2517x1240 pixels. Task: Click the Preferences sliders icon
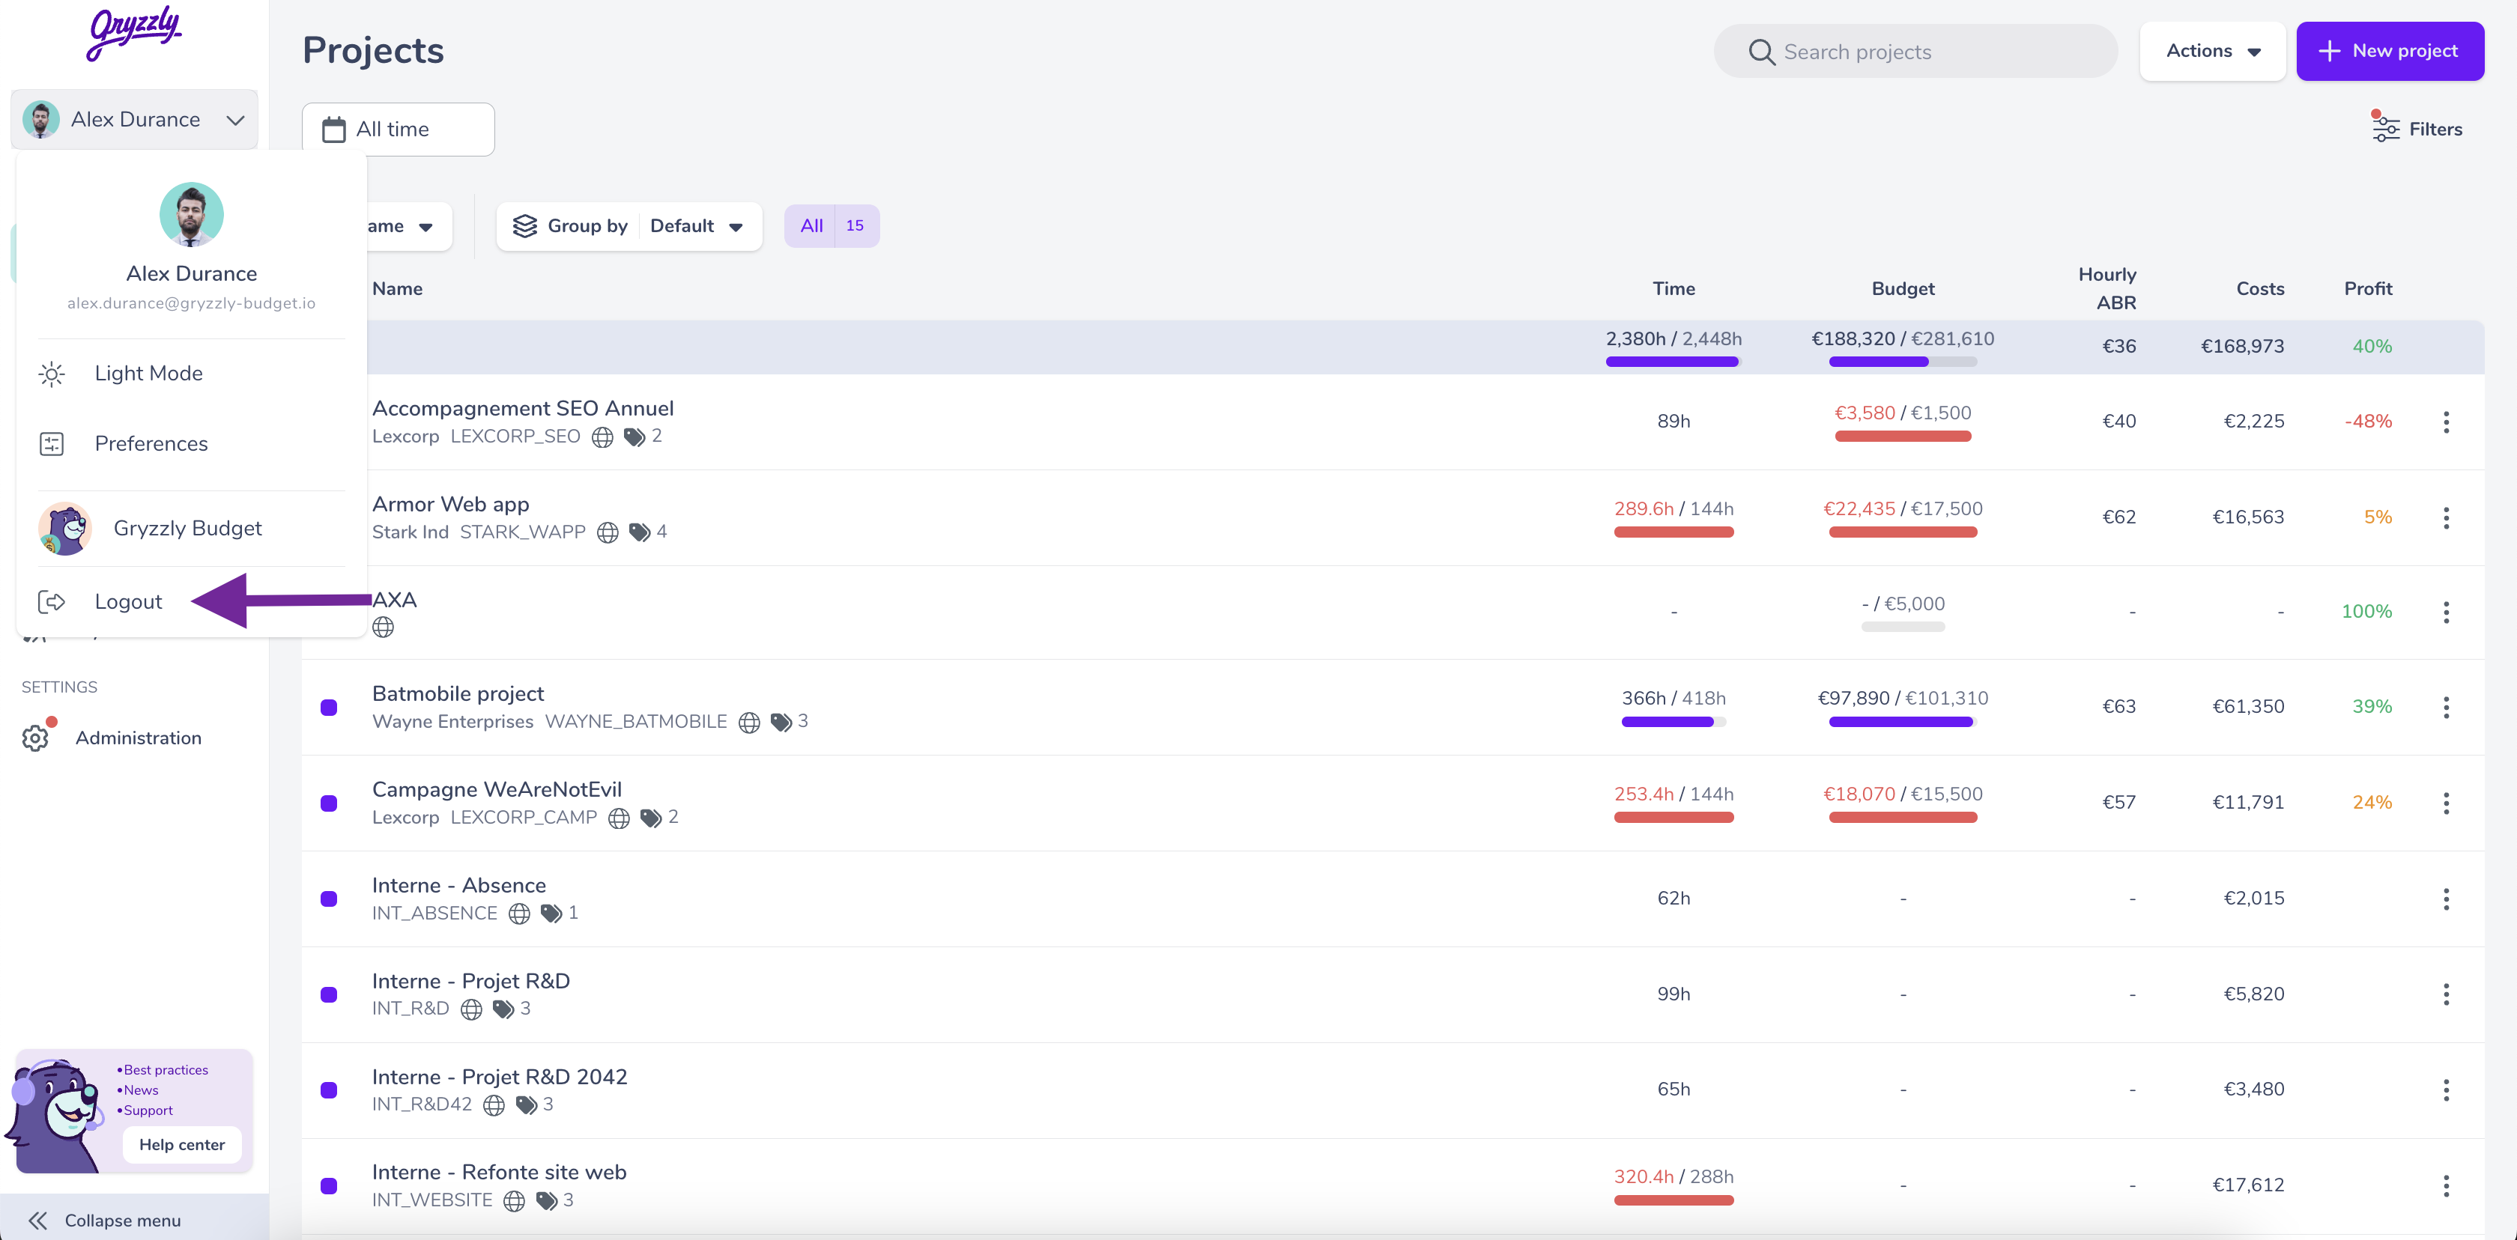[x=52, y=444]
